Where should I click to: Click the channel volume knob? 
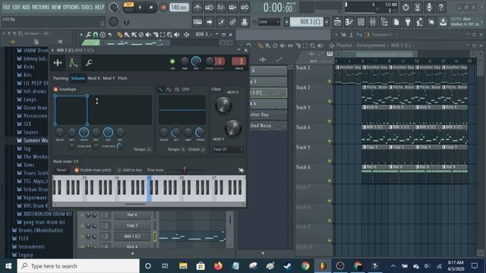pos(196,61)
